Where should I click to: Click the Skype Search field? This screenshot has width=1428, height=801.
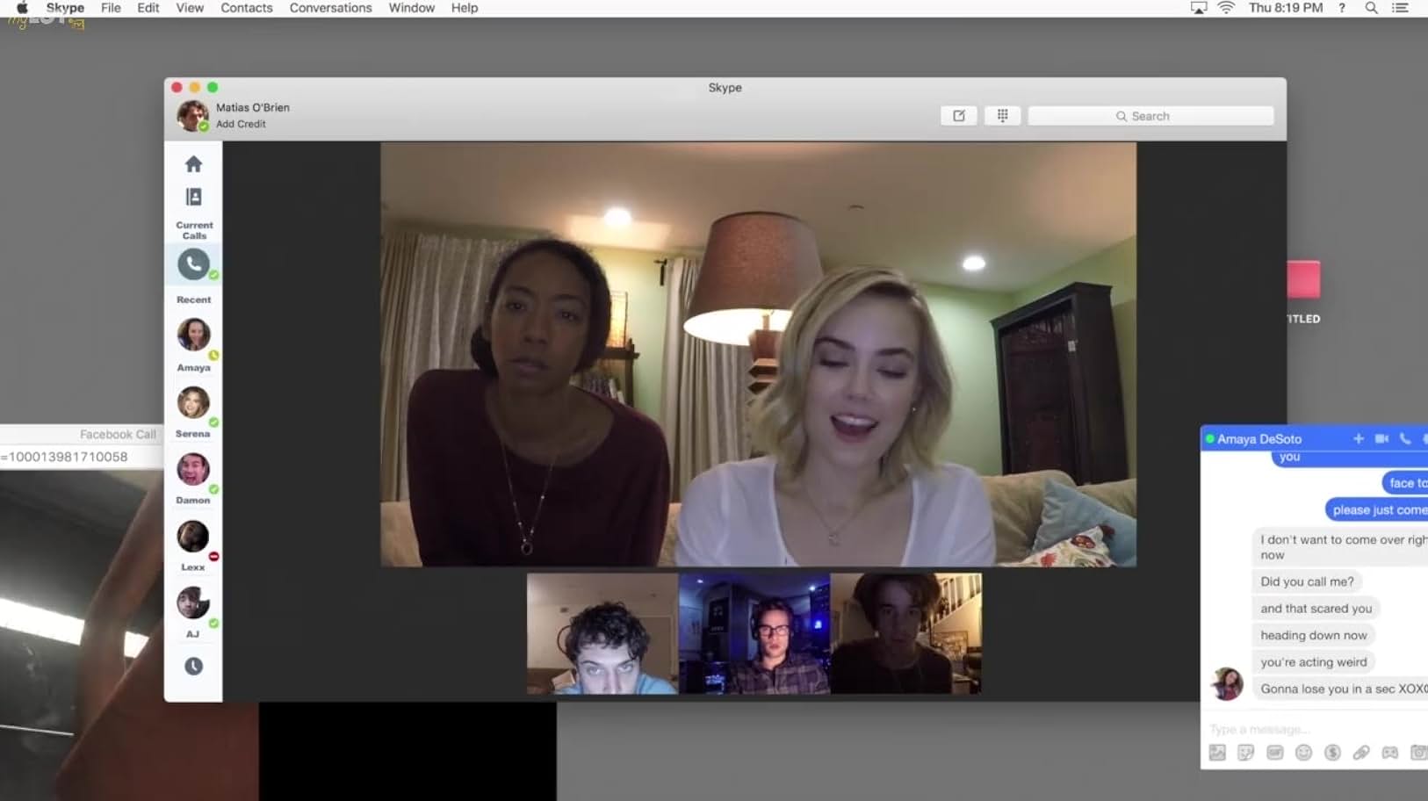1150,116
